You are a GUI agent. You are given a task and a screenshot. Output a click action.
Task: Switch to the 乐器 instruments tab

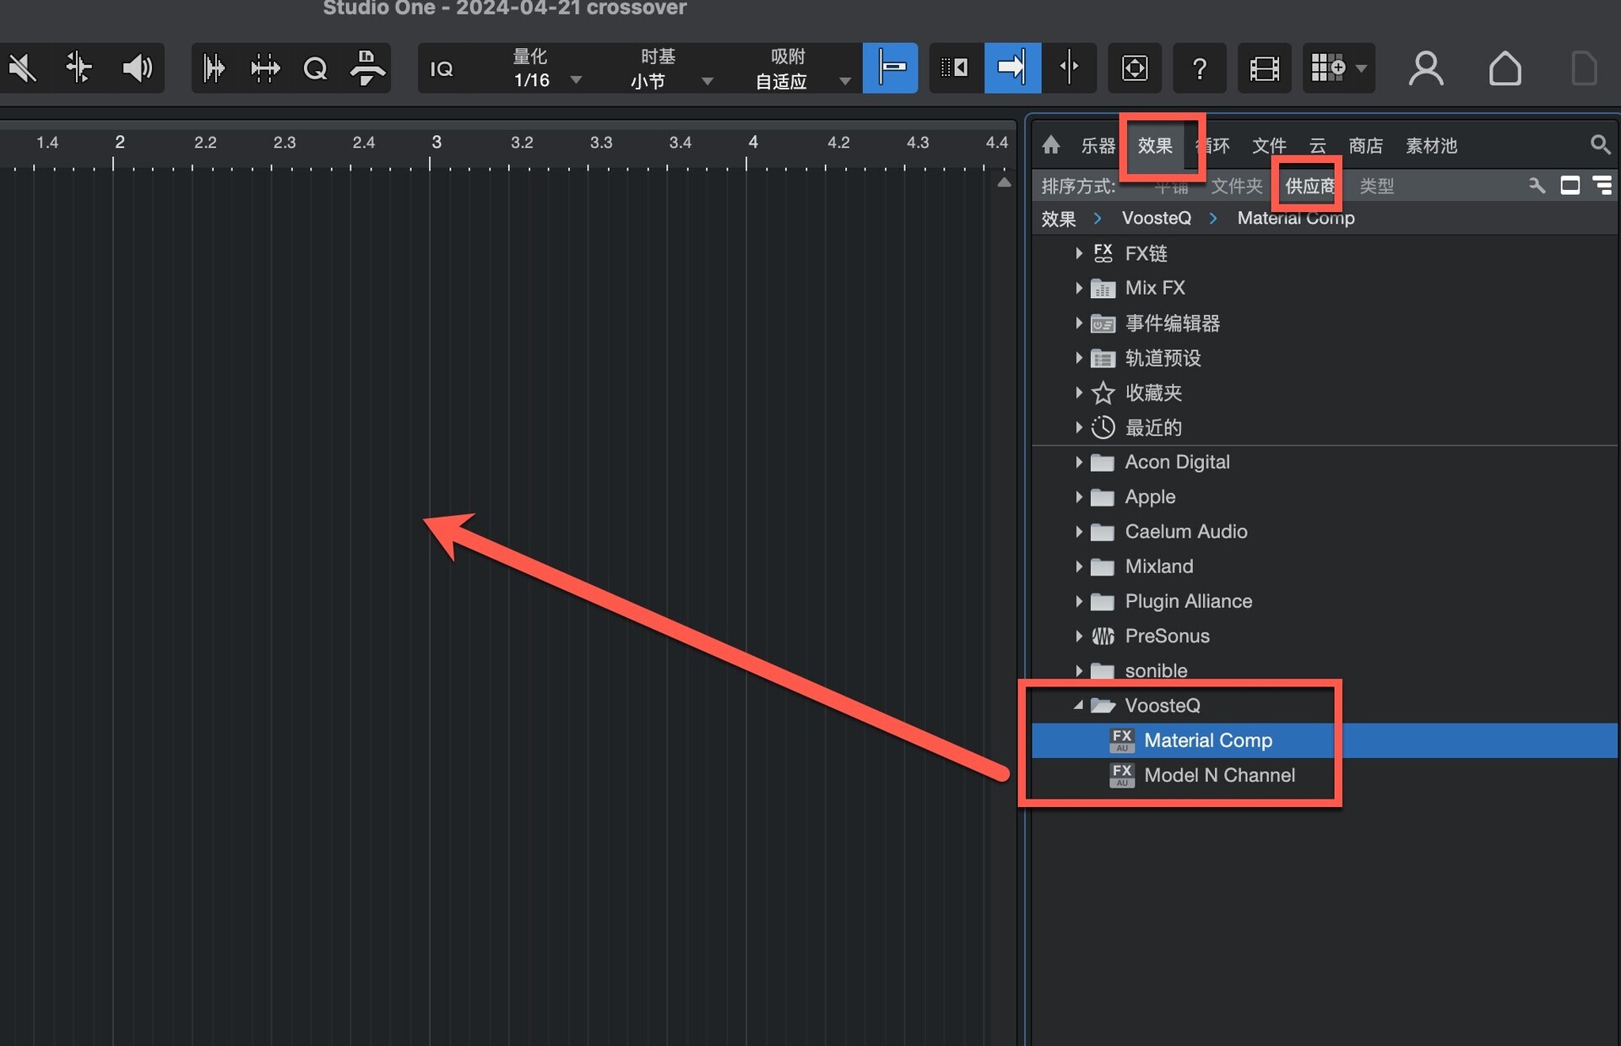(x=1098, y=145)
